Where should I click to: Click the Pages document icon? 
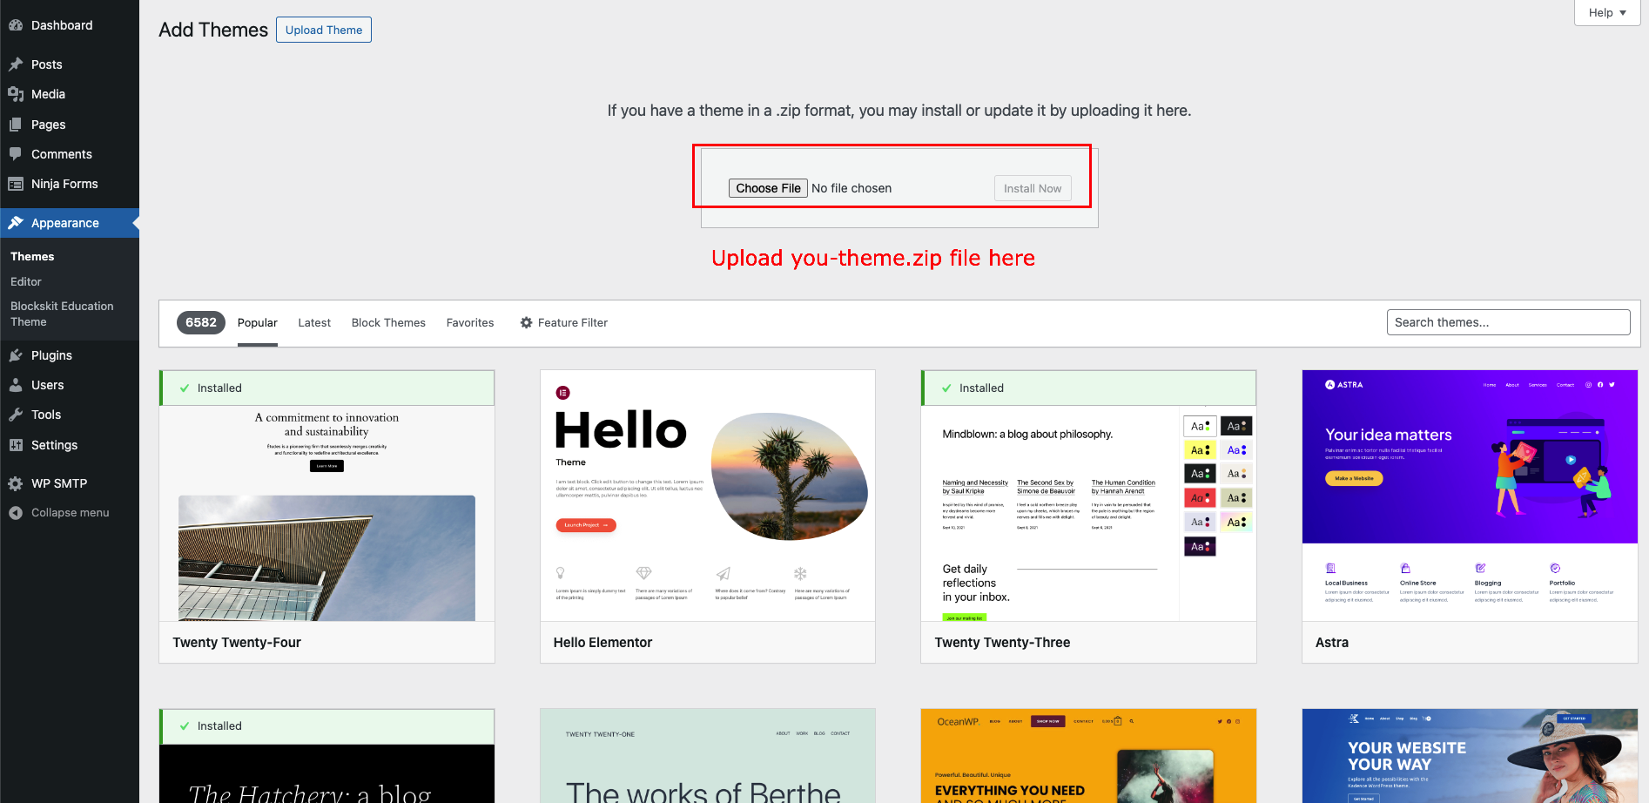[x=16, y=125]
